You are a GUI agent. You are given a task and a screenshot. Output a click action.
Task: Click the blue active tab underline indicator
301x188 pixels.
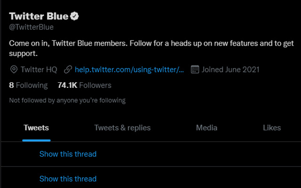[36, 141]
